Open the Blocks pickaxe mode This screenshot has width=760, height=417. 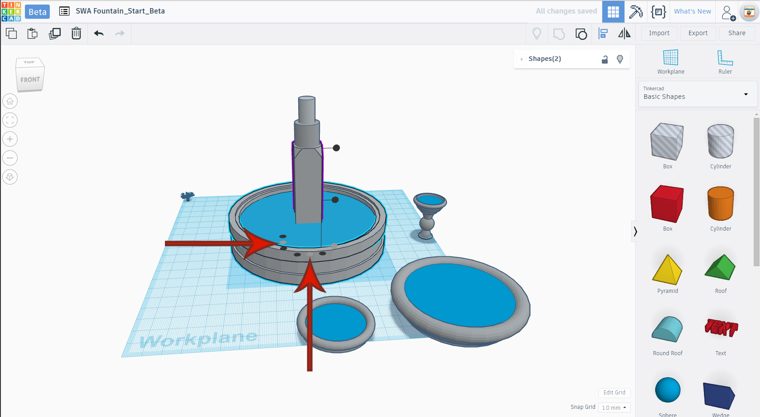click(636, 12)
